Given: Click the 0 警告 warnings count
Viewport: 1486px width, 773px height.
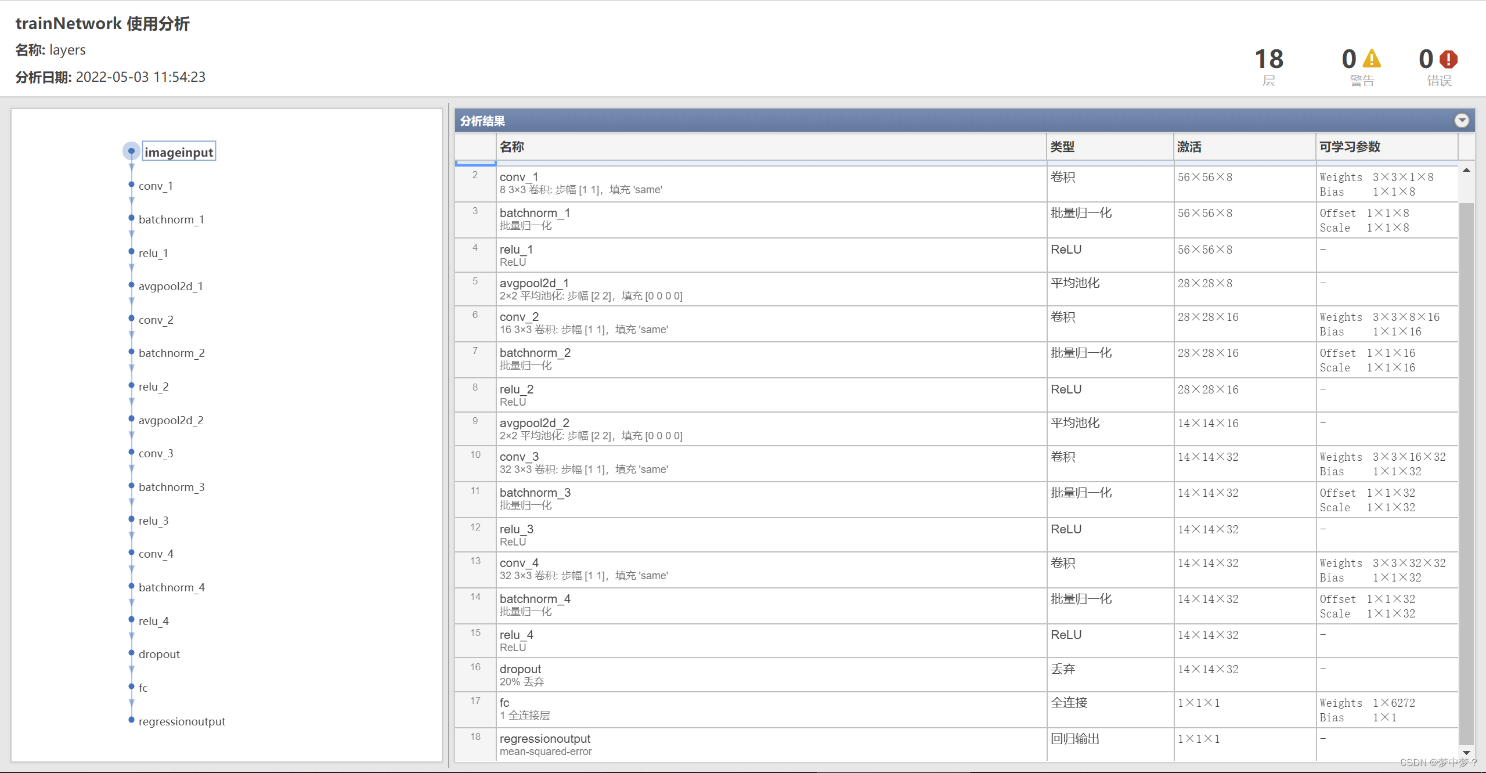Looking at the screenshot, I should coord(1361,67).
